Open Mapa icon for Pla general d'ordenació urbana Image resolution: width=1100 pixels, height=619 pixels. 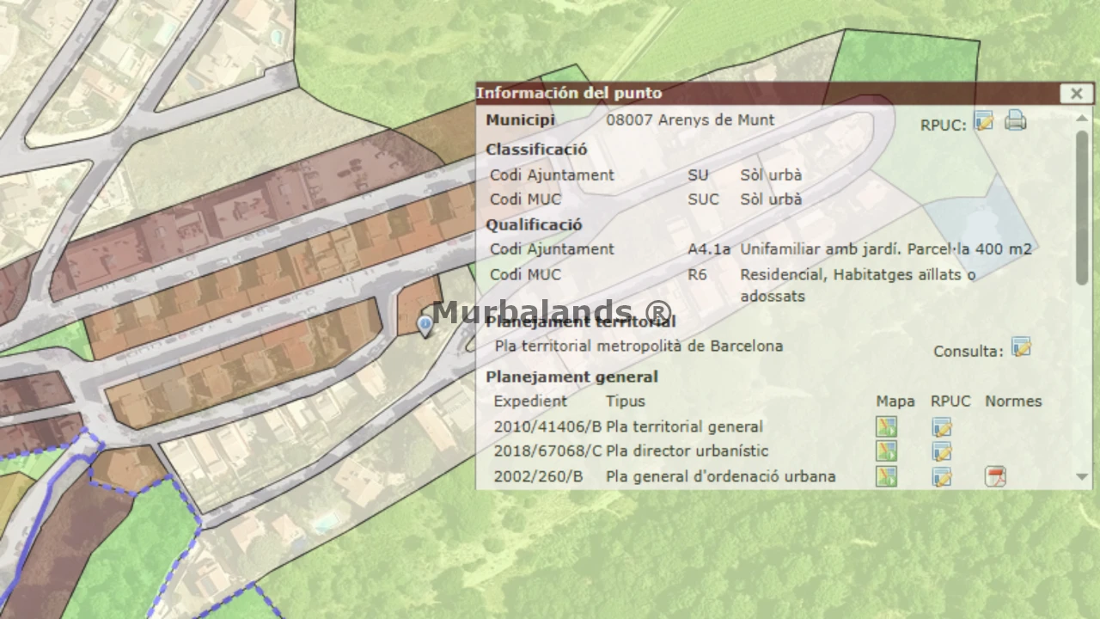[x=886, y=476]
